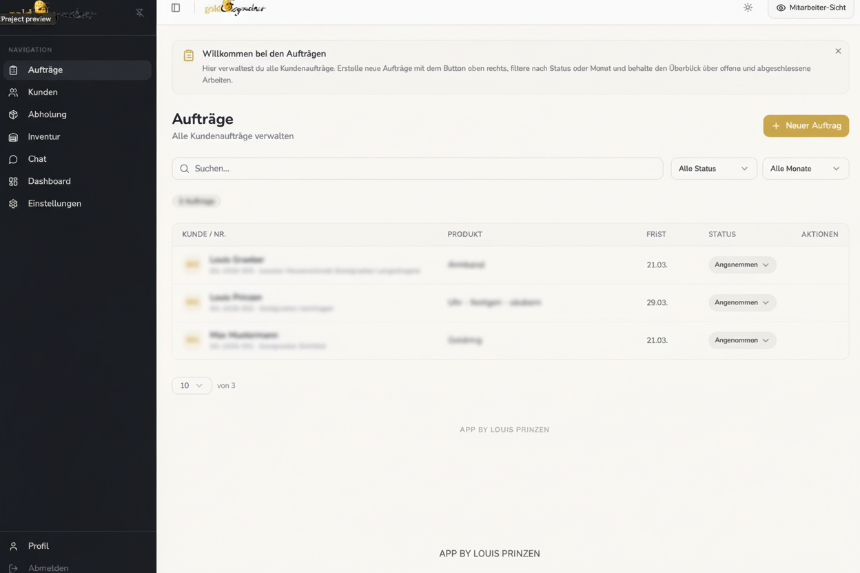Click the Einstellungen gear icon
Viewport: 860px width, 573px height.
pyautogui.click(x=13, y=204)
